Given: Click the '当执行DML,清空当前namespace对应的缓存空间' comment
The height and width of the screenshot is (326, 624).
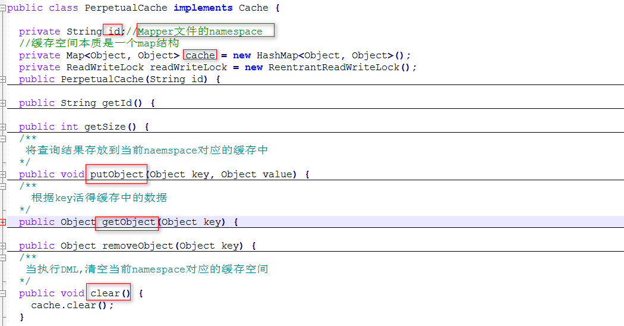Looking at the screenshot, I should pos(146,269).
